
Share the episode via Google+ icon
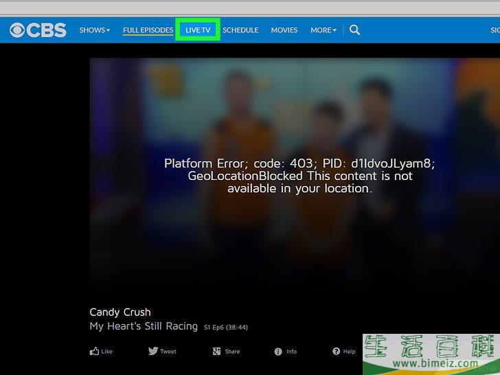pos(216,351)
